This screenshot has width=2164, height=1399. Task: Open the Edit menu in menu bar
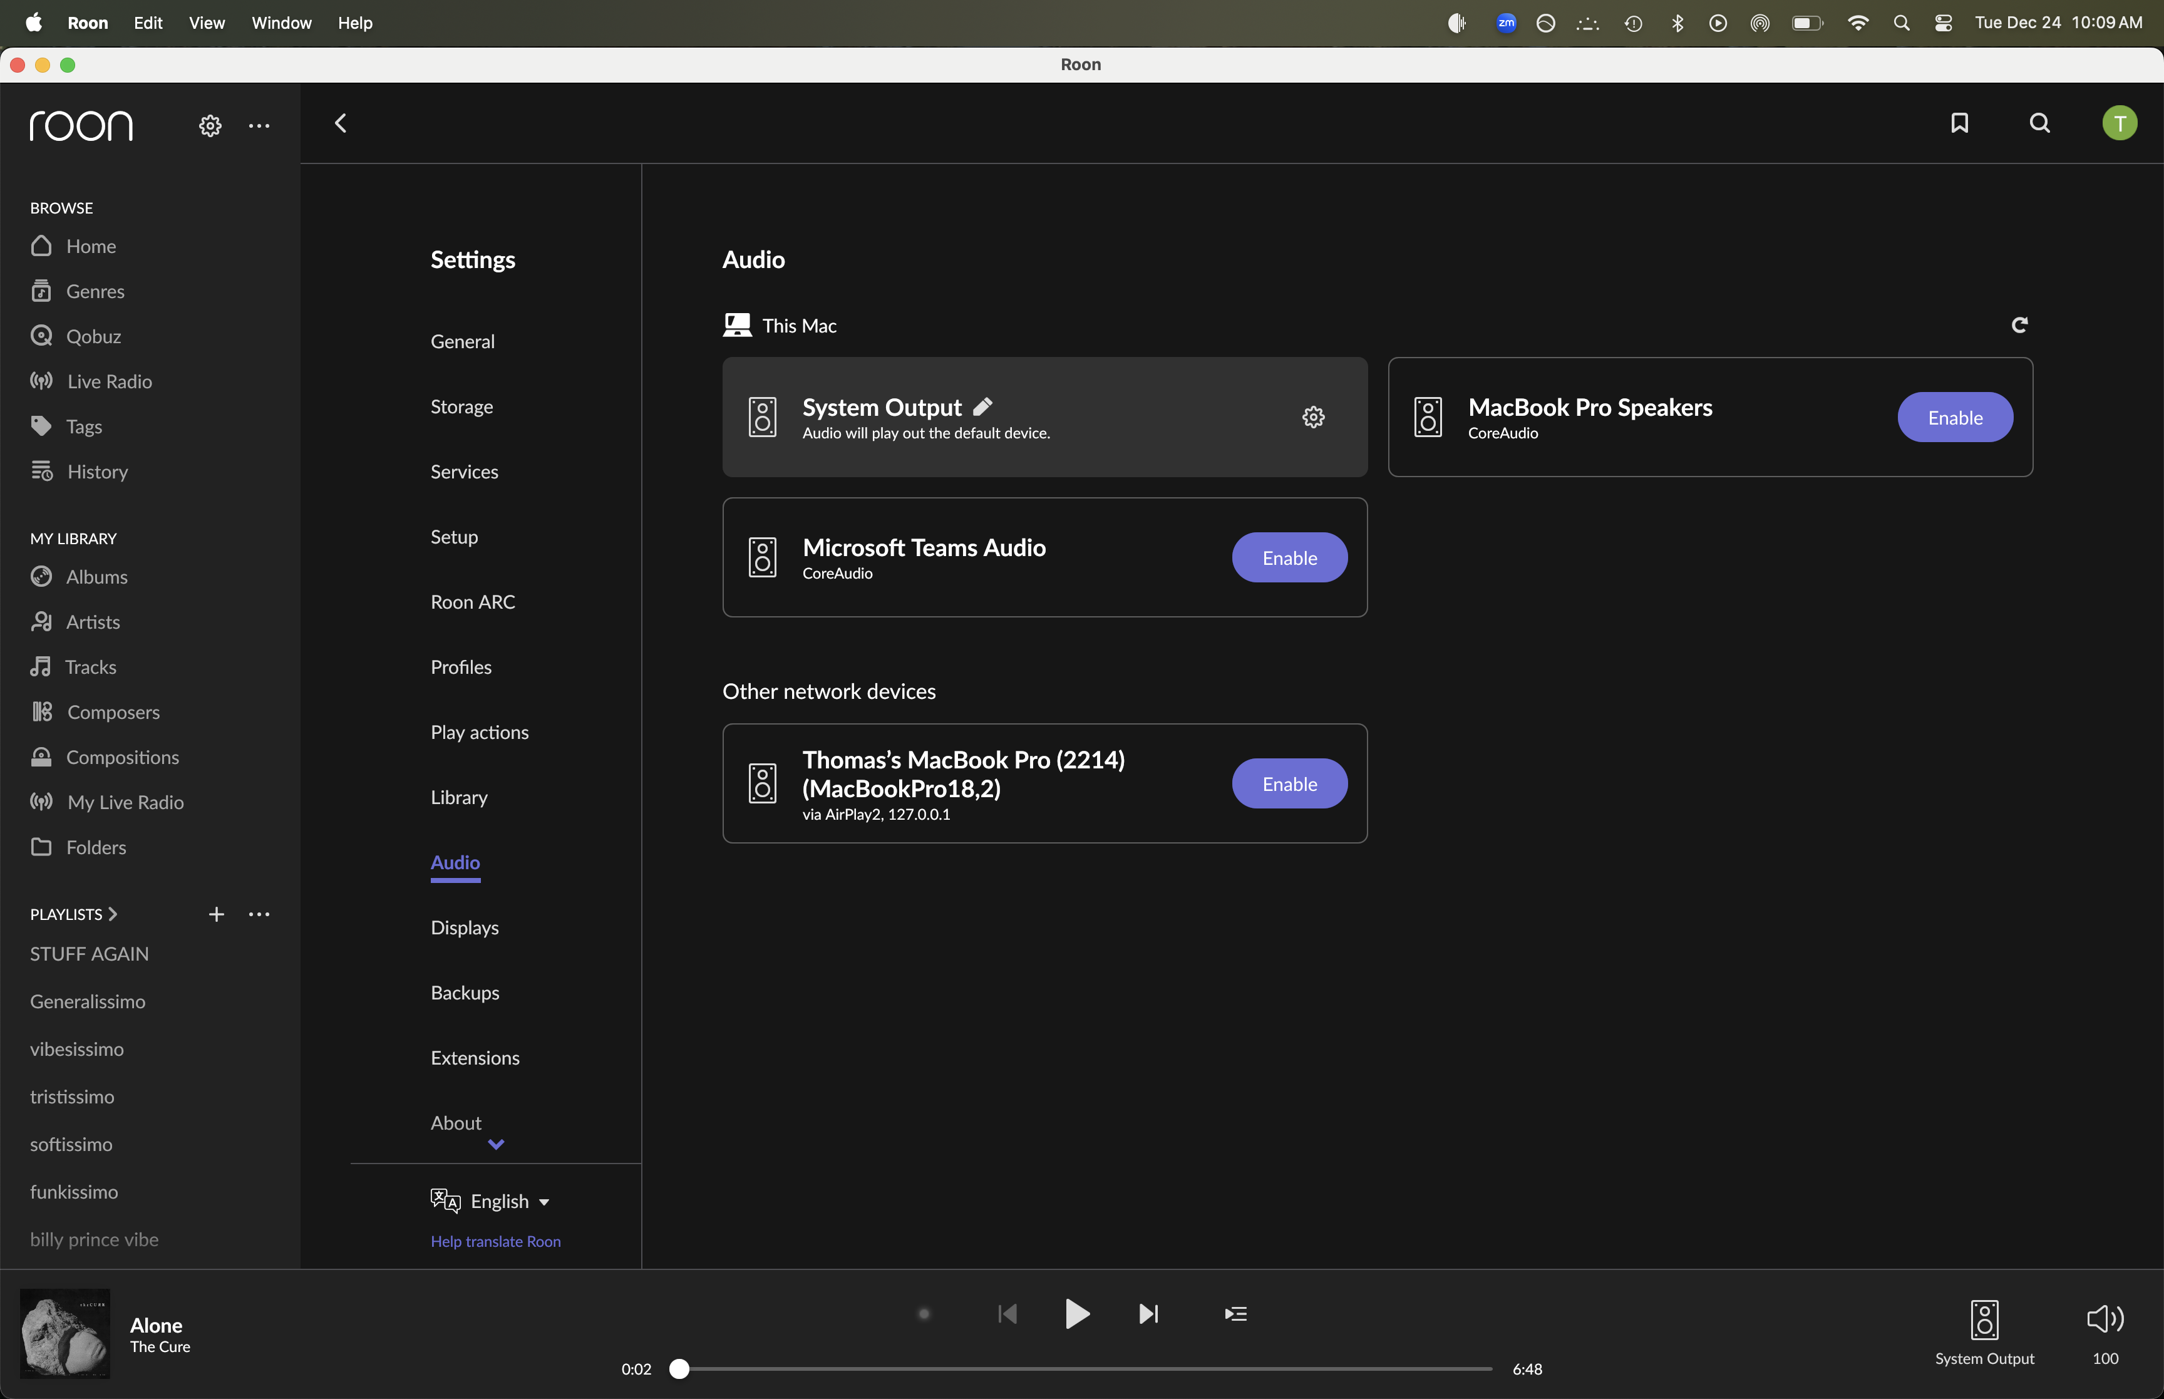pyautogui.click(x=148, y=23)
